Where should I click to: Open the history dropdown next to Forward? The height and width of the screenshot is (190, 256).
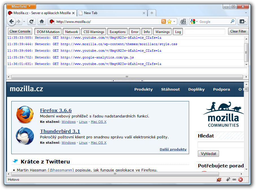[24, 21]
